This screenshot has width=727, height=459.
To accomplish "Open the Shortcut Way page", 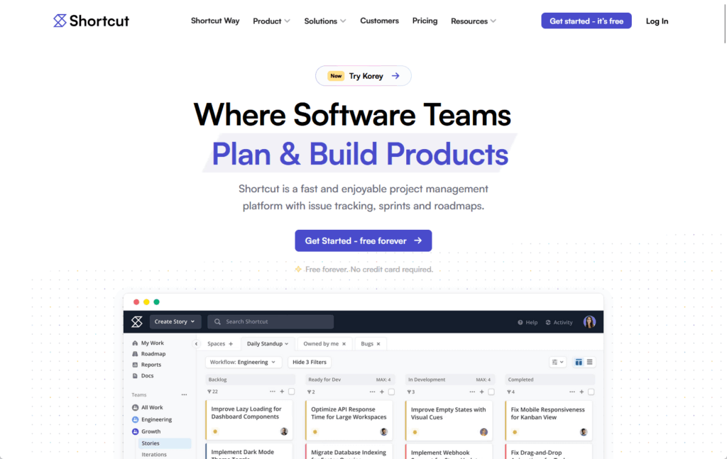I will point(215,21).
